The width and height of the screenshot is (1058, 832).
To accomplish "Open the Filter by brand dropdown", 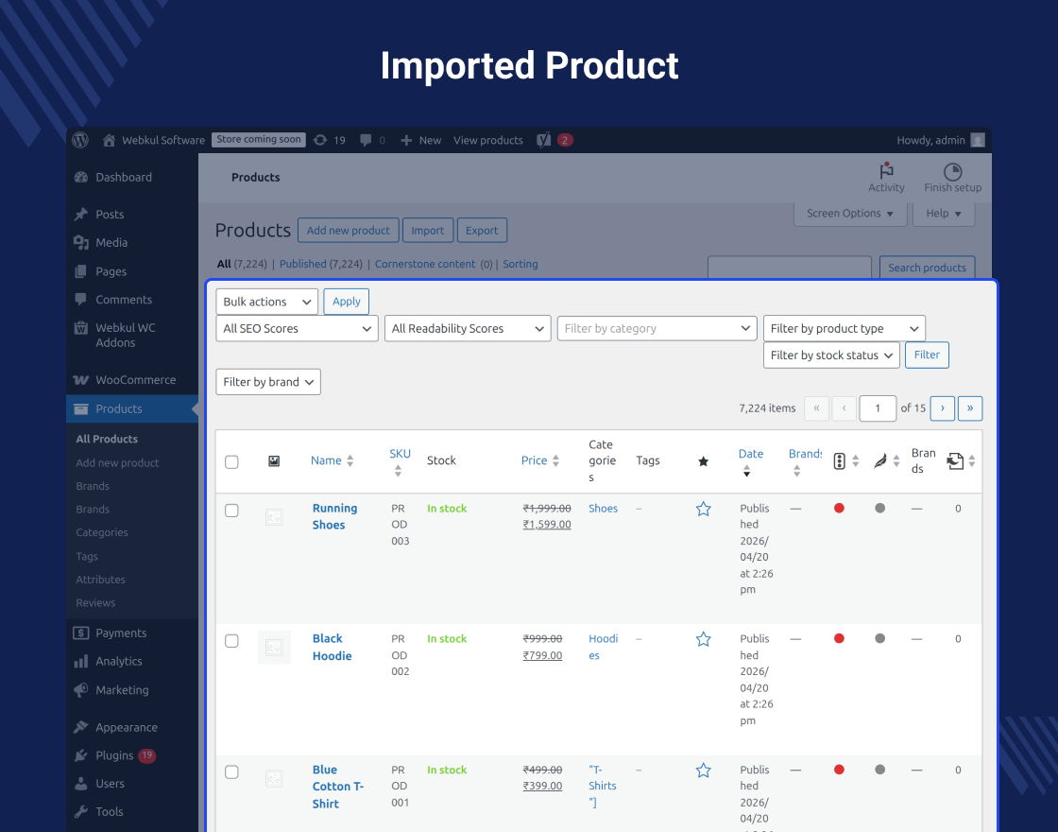I will (x=268, y=382).
